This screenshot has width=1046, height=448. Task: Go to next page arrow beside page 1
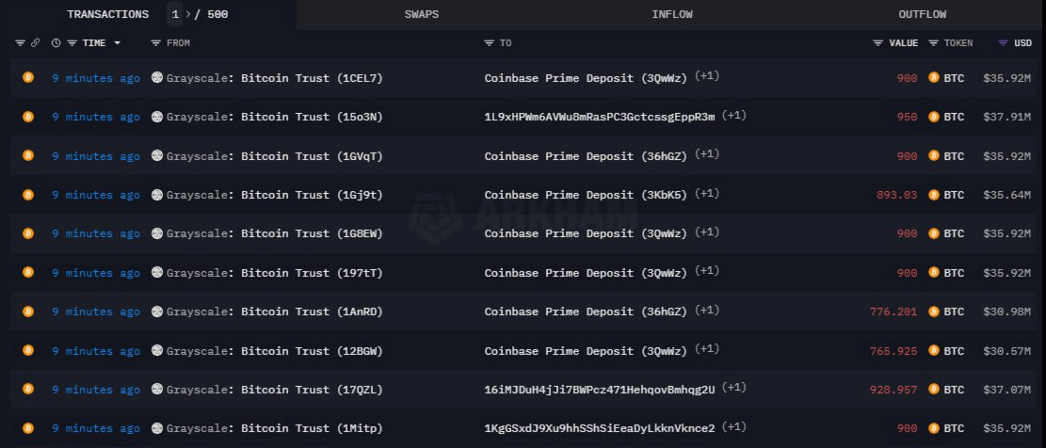(x=187, y=15)
